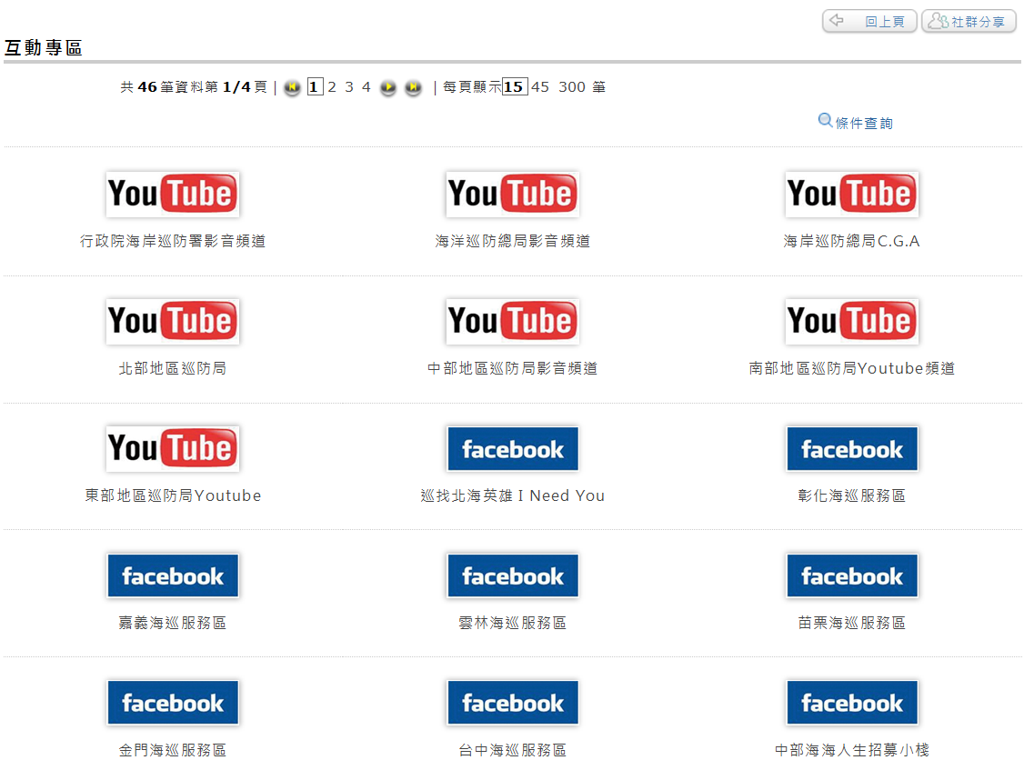Screen dimensions: 1024x780
Task: Go back using 回上頁 button
Action: click(870, 21)
